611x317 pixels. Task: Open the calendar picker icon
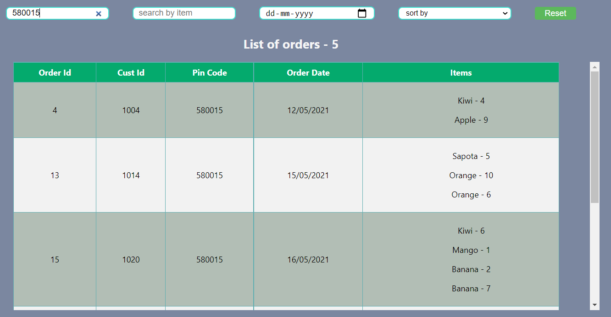pyautogui.click(x=362, y=13)
